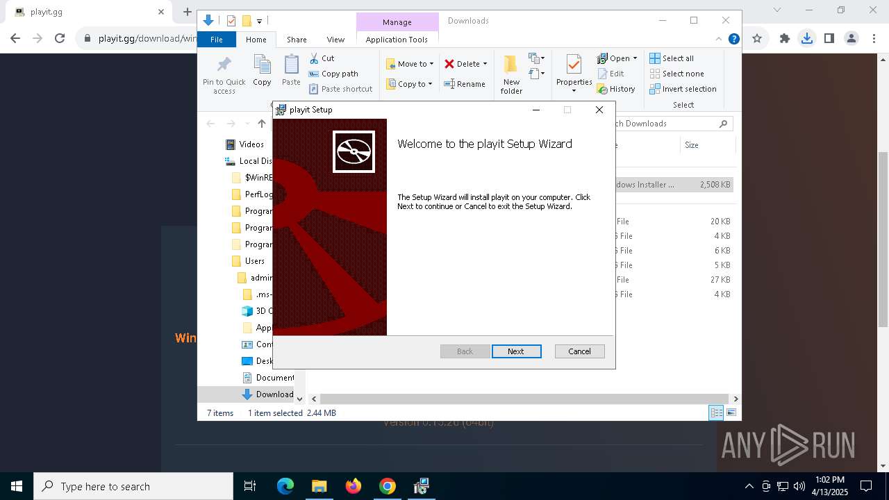Click Next in playit Setup wizard

[x=516, y=351]
